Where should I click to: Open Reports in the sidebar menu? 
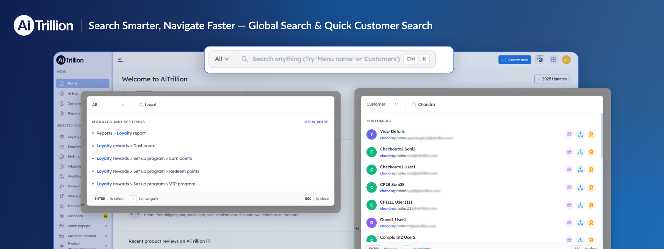coord(74,113)
